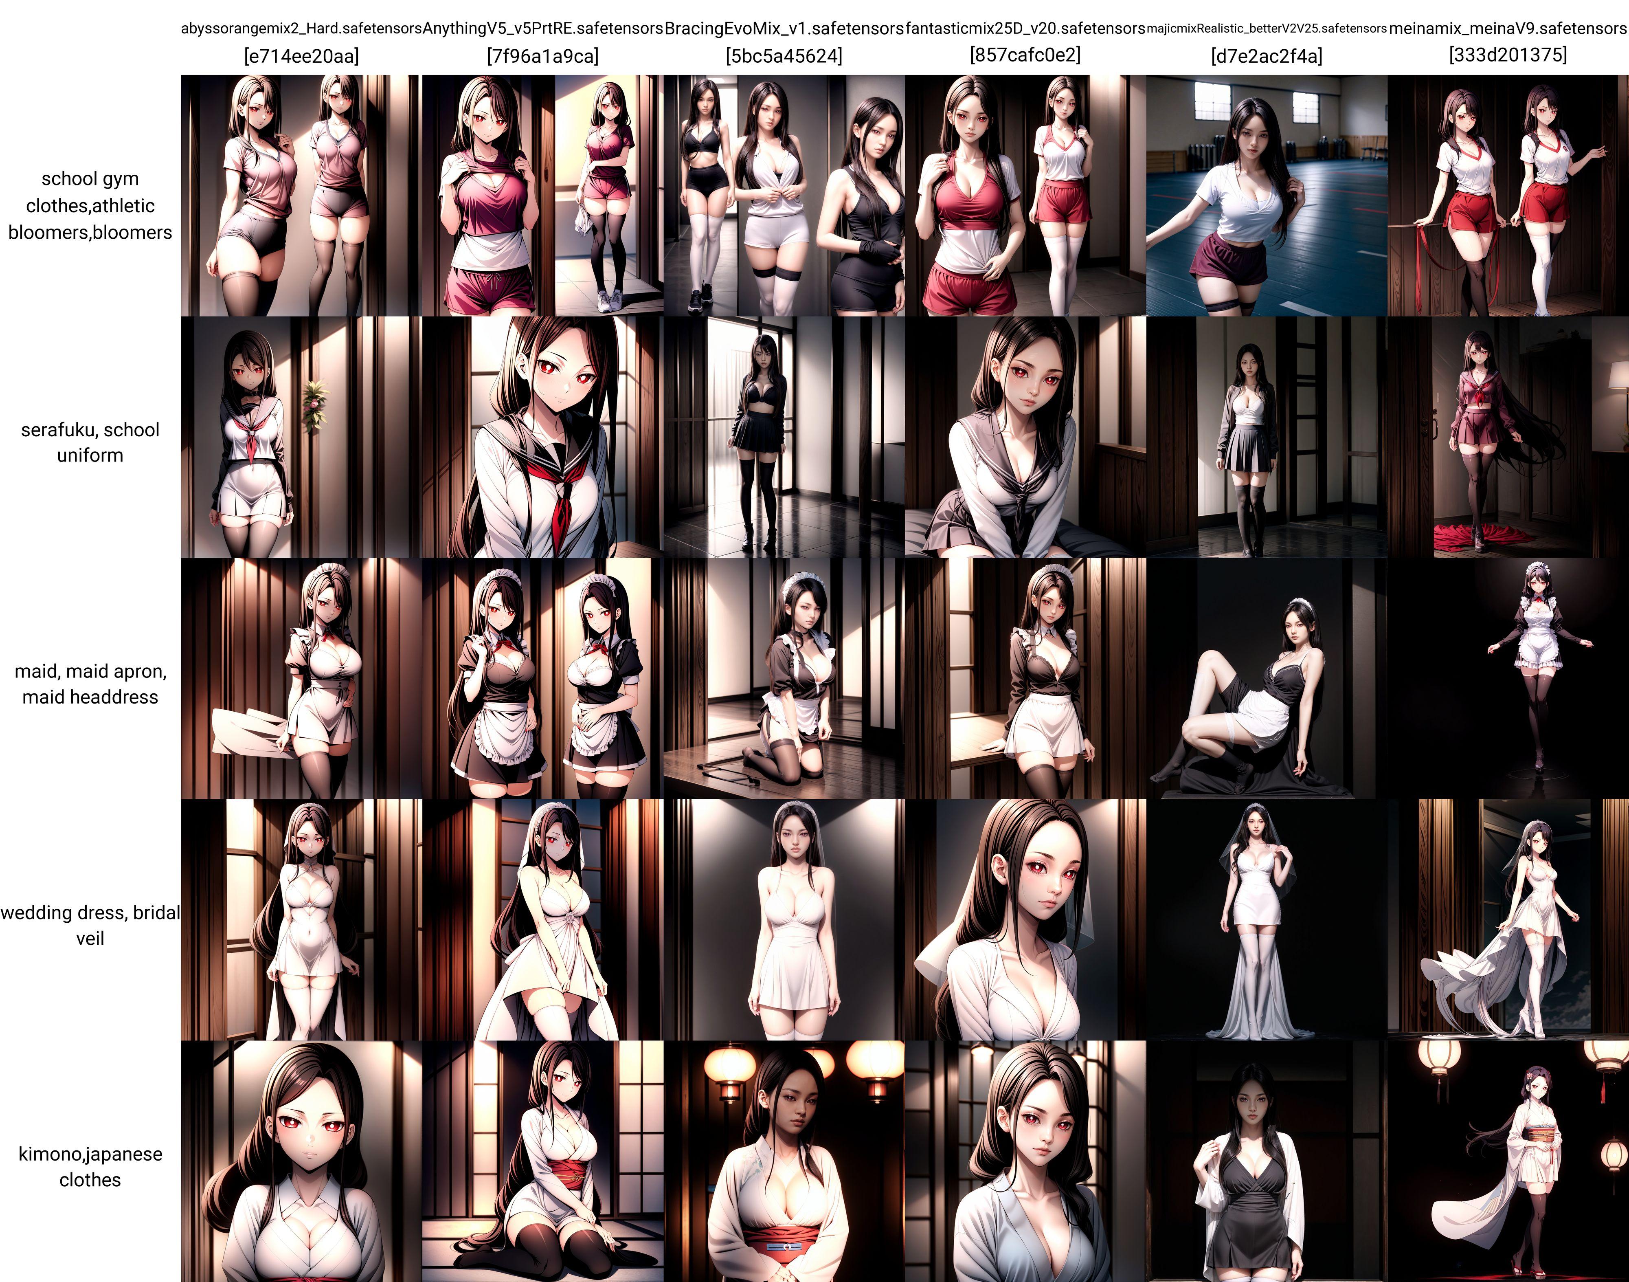The width and height of the screenshot is (1629, 1282).
Task: Click the school gym clothes row label
Action: click(x=90, y=205)
